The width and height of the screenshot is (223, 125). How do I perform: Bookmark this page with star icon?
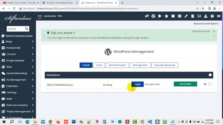pyautogui.click(x=203, y=8)
